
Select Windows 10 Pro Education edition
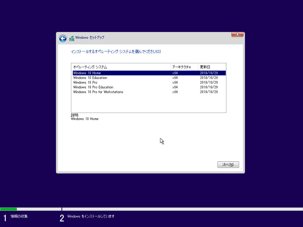93,87
